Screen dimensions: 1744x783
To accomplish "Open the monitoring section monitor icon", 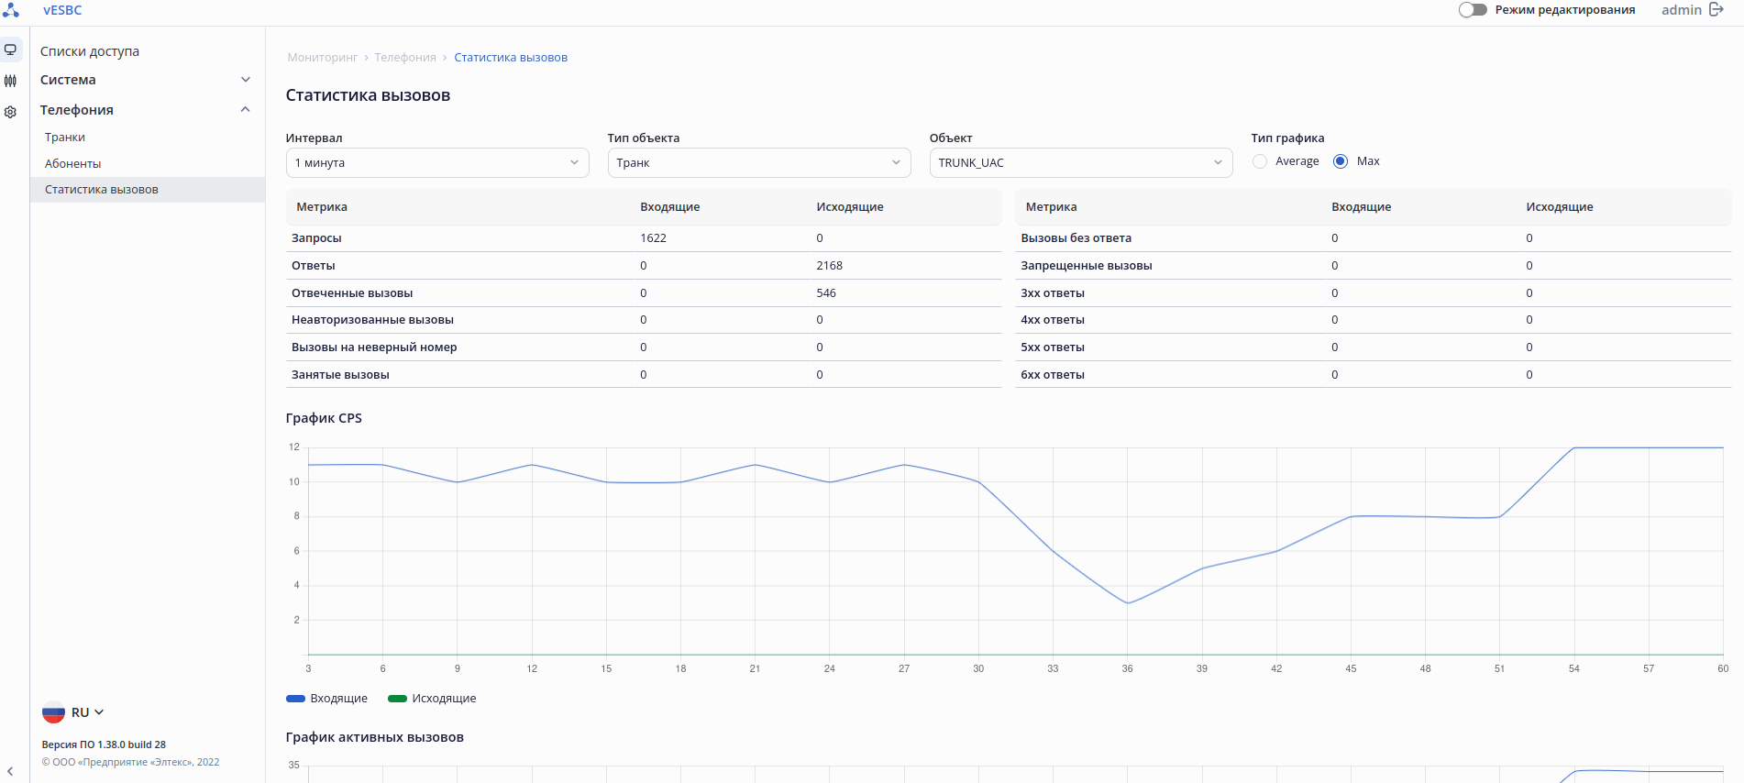I will (x=11, y=50).
